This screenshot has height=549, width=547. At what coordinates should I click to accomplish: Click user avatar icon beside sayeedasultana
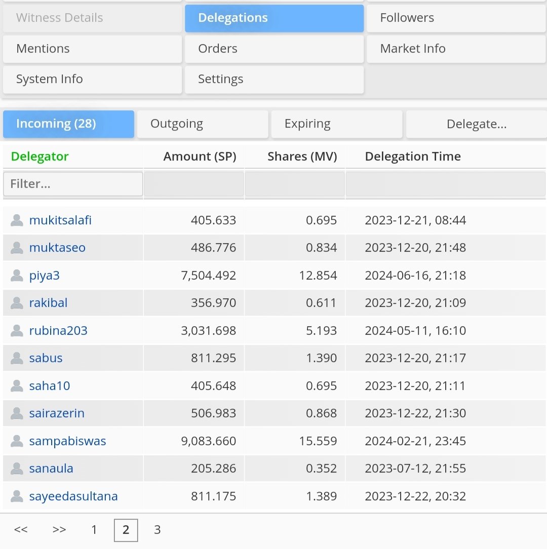(17, 496)
